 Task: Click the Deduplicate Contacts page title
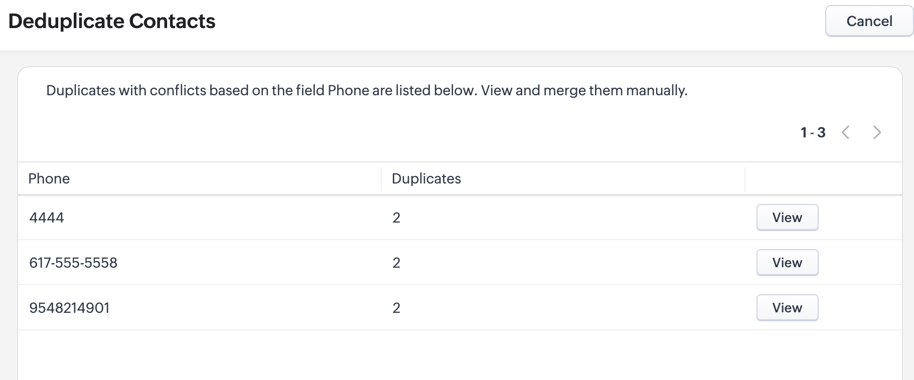pyautogui.click(x=112, y=21)
